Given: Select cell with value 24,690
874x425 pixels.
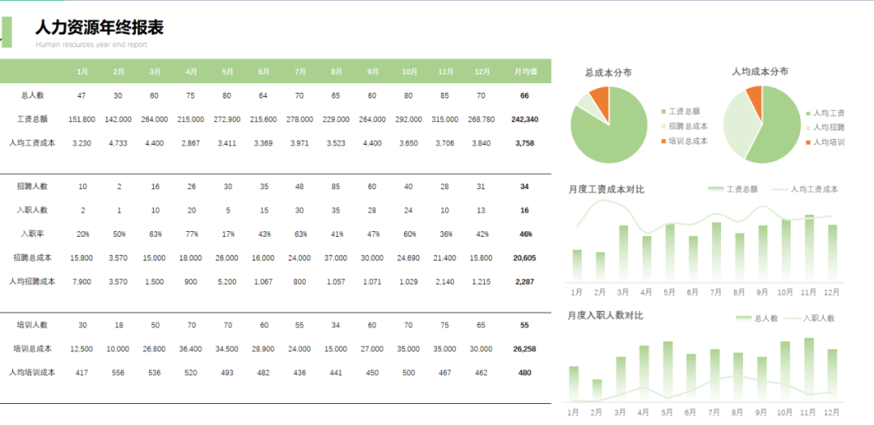Looking at the screenshot, I should coord(409,258).
